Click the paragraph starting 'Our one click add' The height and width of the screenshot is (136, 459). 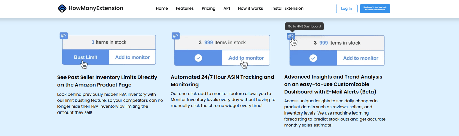pyautogui.click(x=223, y=100)
